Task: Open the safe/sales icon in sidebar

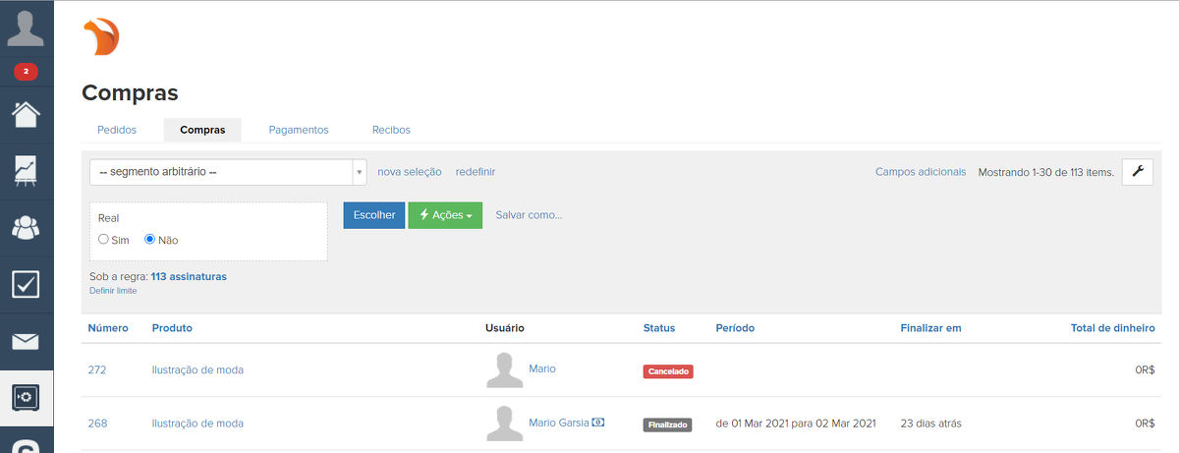Action: [26, 397]
